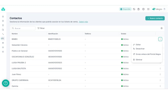Click the clipboard icon in top bar
The width and height of the screenshot is (168, 94).
click(x=138, y=9)
